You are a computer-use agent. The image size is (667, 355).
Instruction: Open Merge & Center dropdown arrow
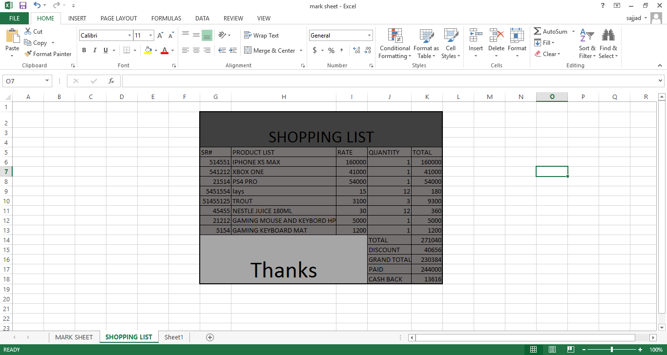(301, 51)
